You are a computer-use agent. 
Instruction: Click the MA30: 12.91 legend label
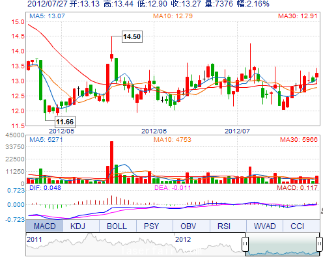tap(298, 16)
